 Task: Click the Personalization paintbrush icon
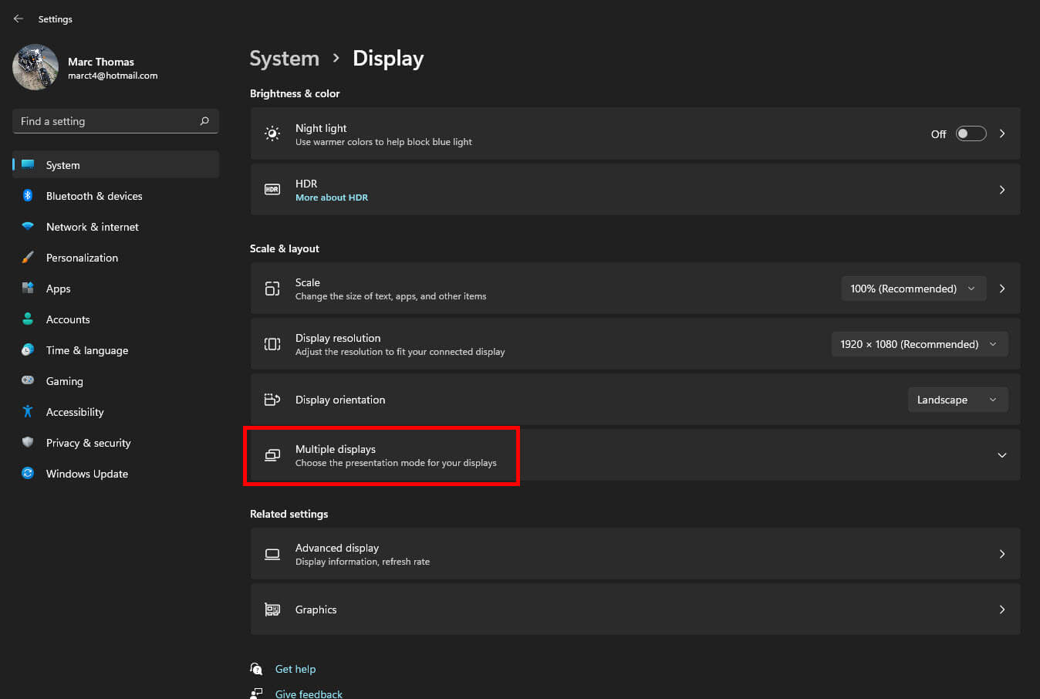[28, 258]
